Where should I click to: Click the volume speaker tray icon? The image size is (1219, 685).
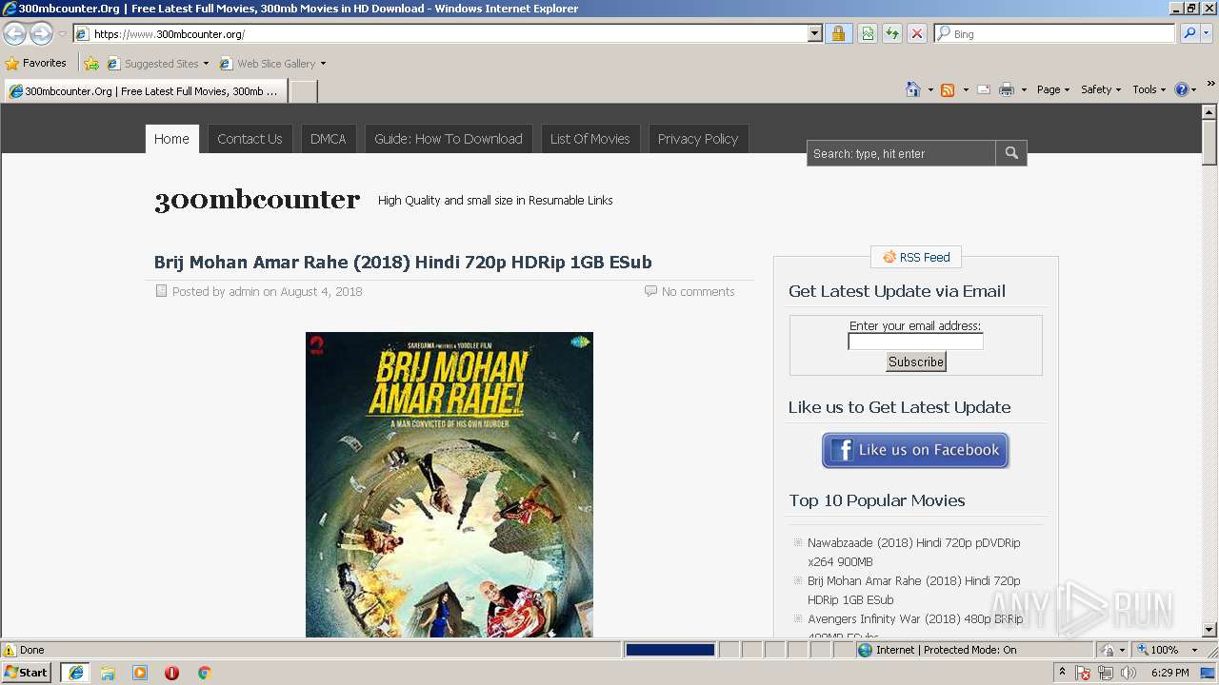(x=1129, y=673)
